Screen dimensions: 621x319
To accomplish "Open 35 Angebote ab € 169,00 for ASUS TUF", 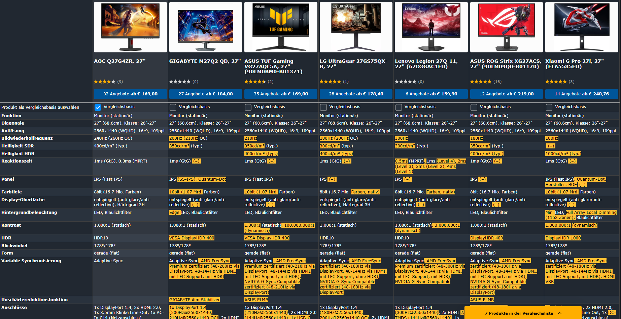I will point(281,94).
